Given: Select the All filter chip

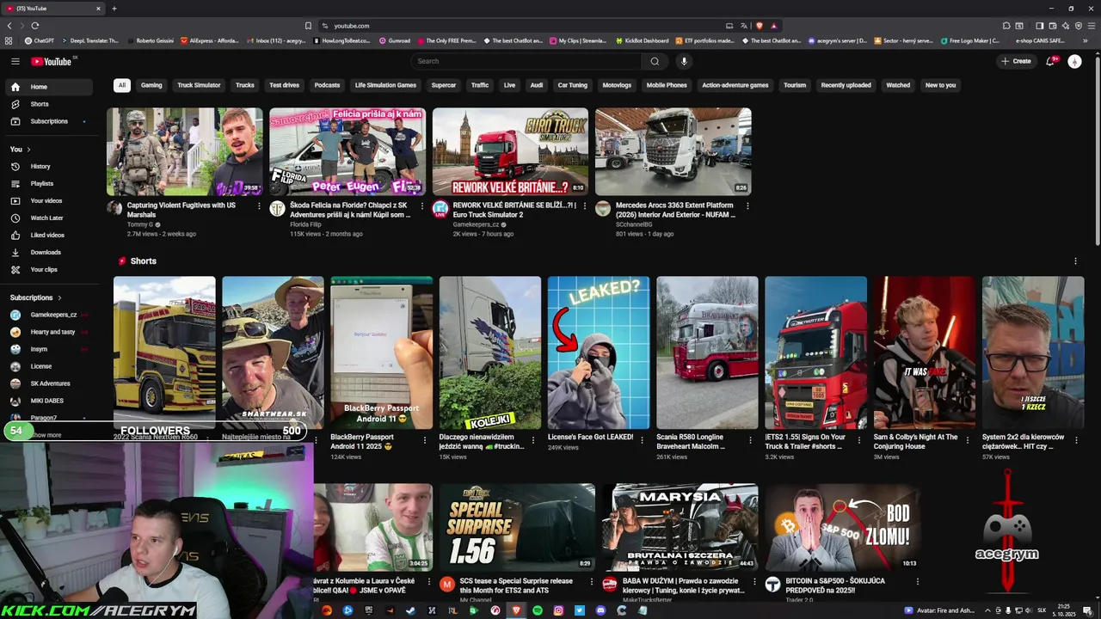Looking at the screenshot, I should coord(122,85).
